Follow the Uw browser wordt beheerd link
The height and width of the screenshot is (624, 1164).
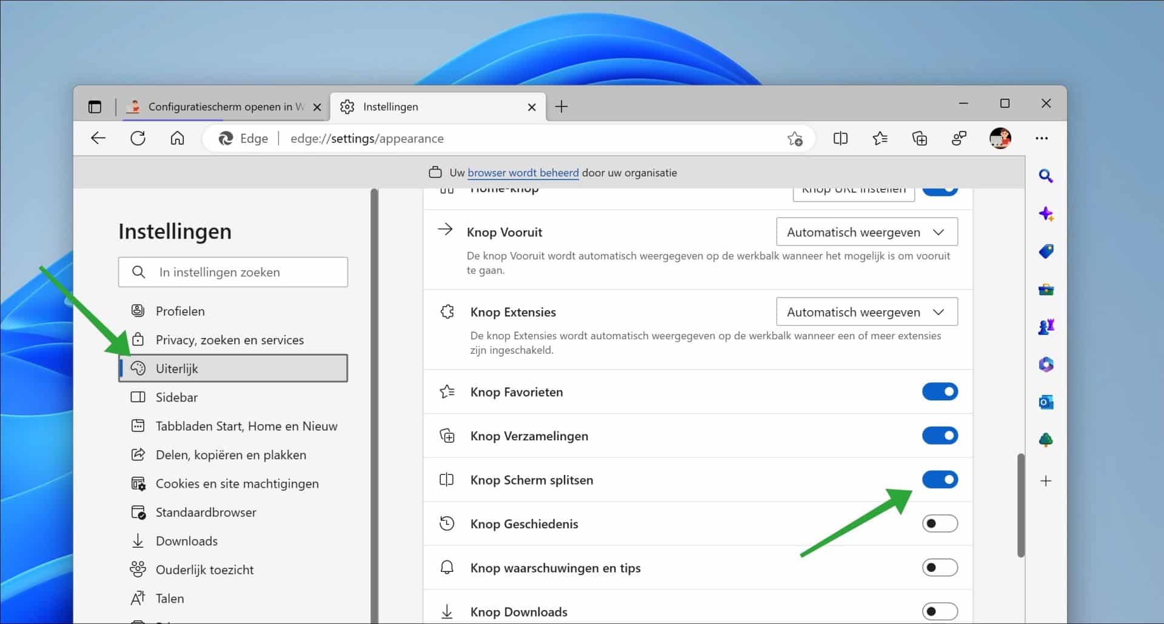coord(523,173)
